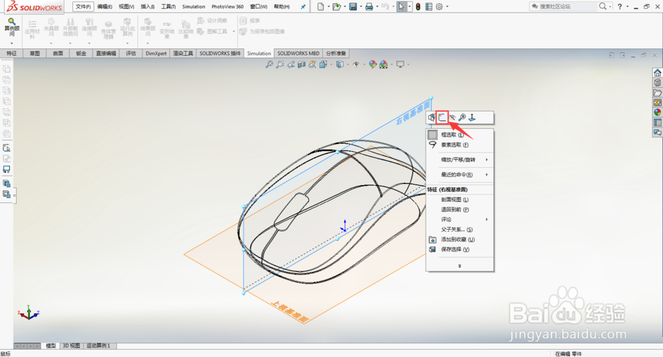This screenshot has height=357, width=663.
Task: Click the Edit Appearance icon
Action: click(373, 64)
